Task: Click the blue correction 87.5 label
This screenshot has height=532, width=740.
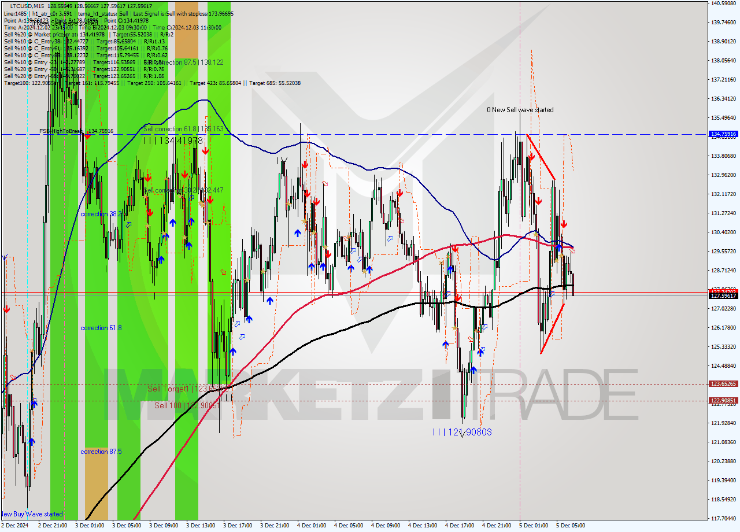Action: [101, 452]
